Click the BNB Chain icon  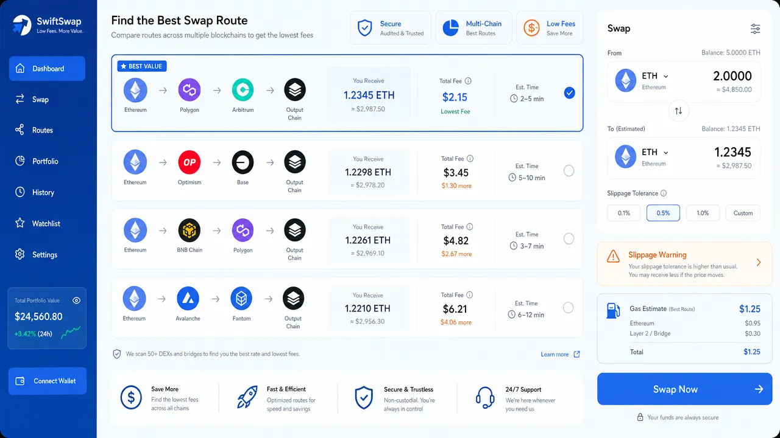tap(189, 231)
